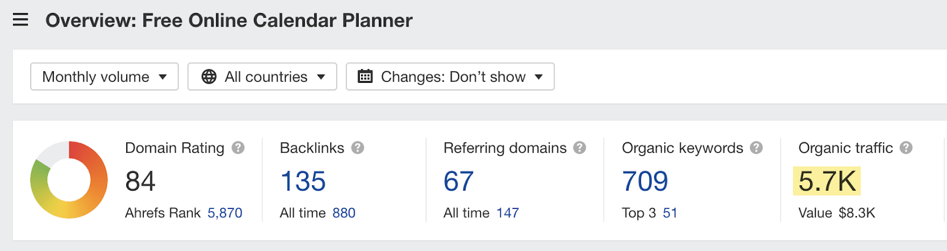Screen dimensions: 947x251
Task: Click the Domain Rating help icon
Action: pos(238,148)
